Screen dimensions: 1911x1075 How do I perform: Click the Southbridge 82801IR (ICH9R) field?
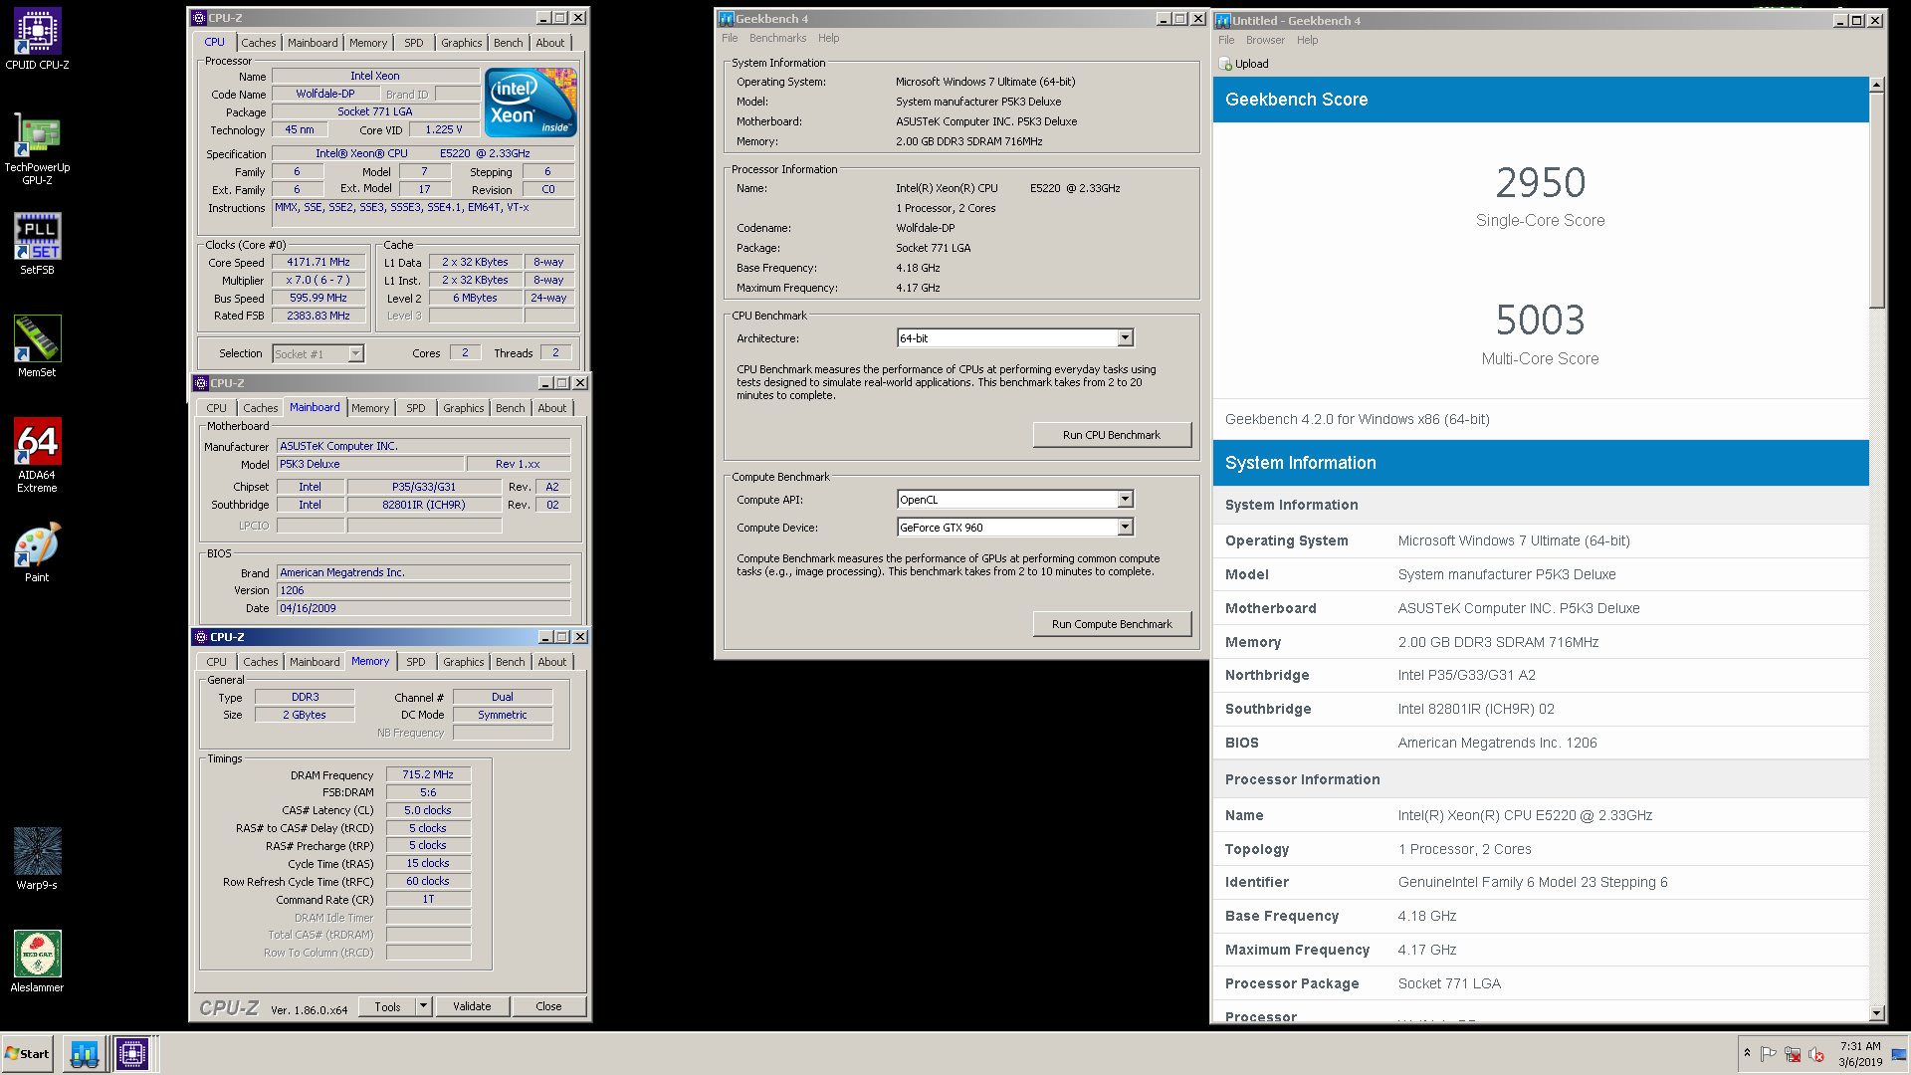(424, 505)
